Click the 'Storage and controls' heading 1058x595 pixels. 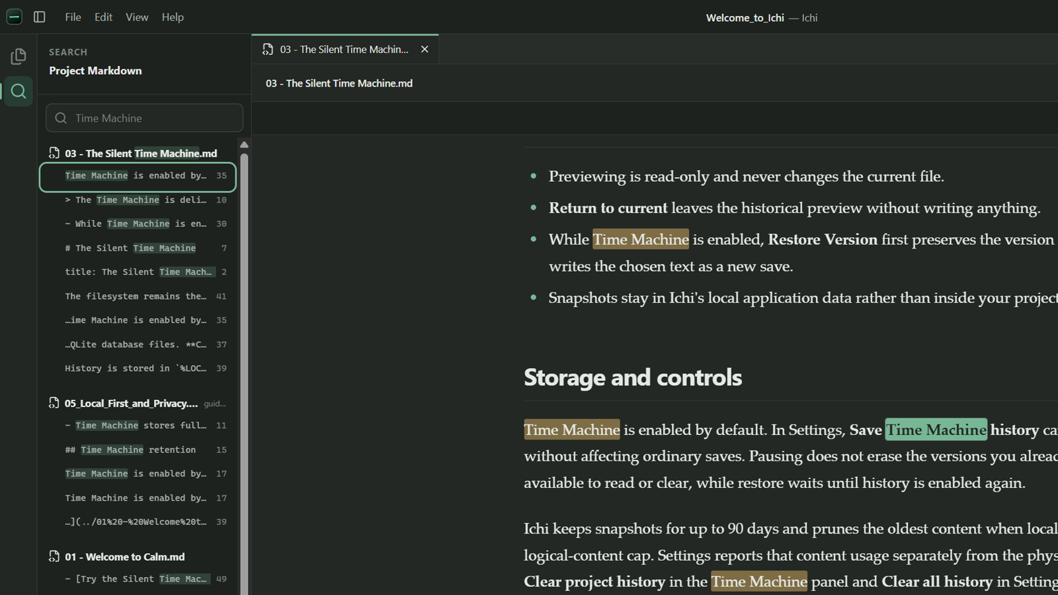pyautogui.click(x=633, y=377)
